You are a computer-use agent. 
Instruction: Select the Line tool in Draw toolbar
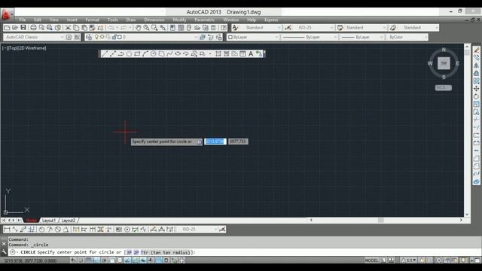[105, 53]
